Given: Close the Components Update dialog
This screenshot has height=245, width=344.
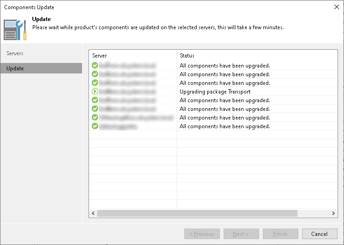Looking at the screenshot, I should tap(337, 7).
